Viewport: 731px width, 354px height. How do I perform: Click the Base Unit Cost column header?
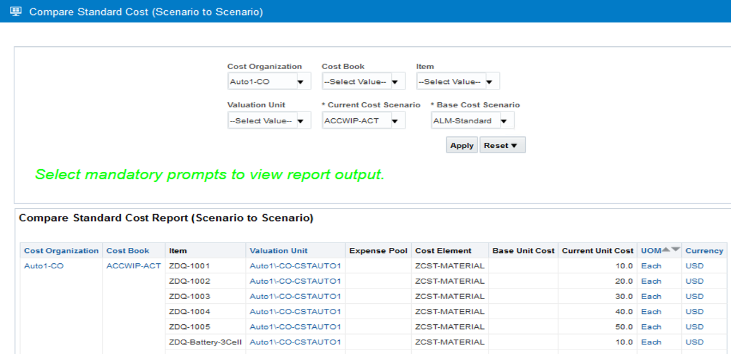523,251
